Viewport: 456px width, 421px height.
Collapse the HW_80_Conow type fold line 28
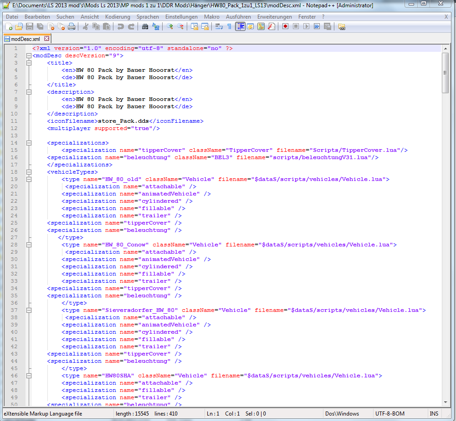point(29,245)
